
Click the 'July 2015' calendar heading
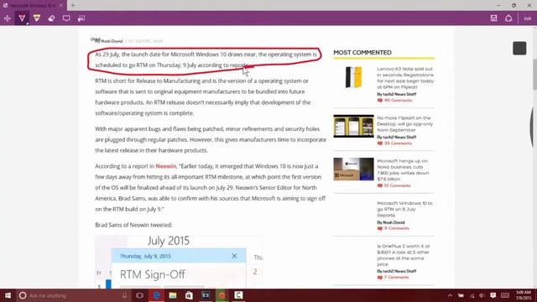tap(168, 241)
